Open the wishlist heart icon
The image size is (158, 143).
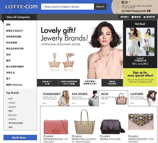tap(144, 17)
